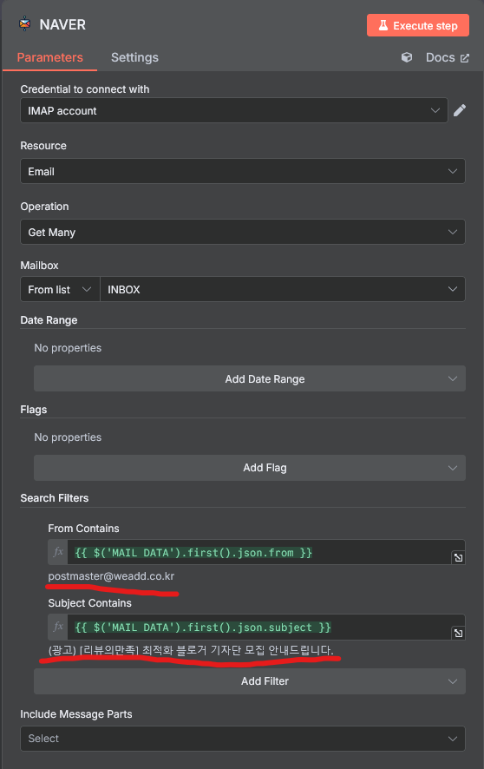The image size is (484, 769).
Task: Expand the From Contains expression editor icon
Action: point(458,557)
